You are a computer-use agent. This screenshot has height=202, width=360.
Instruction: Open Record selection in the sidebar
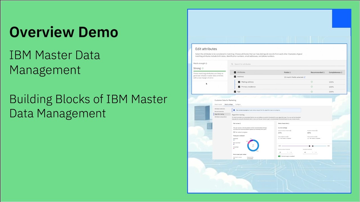(219, 111)
